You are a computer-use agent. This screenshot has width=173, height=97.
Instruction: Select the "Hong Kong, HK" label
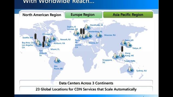[129, 54]
